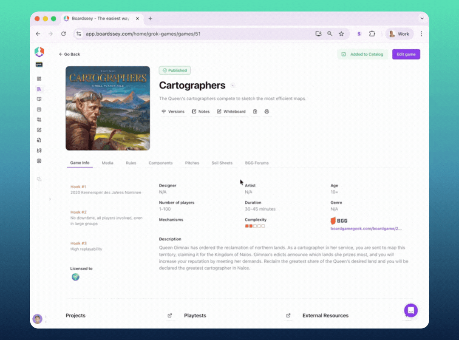Open the external link icon beside Playtests
The height and width of the screenshot is (340, 459).
pos(288,315)
